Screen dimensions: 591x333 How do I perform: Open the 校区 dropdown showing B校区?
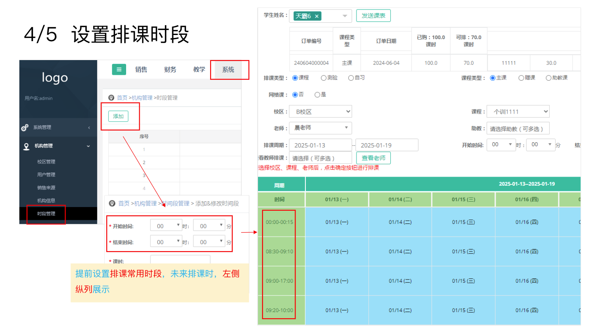[x=321, y=112]
